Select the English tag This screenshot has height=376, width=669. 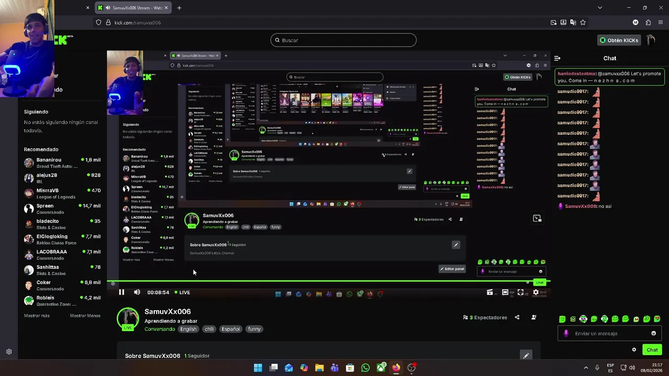coord(188,329)
